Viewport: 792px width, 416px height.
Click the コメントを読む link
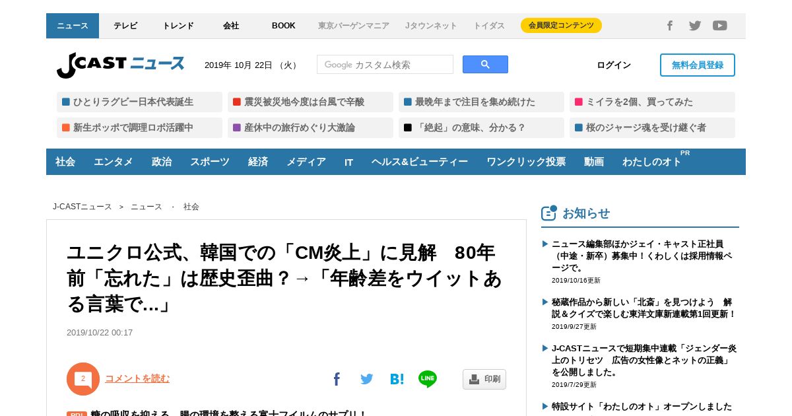(137, 378)
